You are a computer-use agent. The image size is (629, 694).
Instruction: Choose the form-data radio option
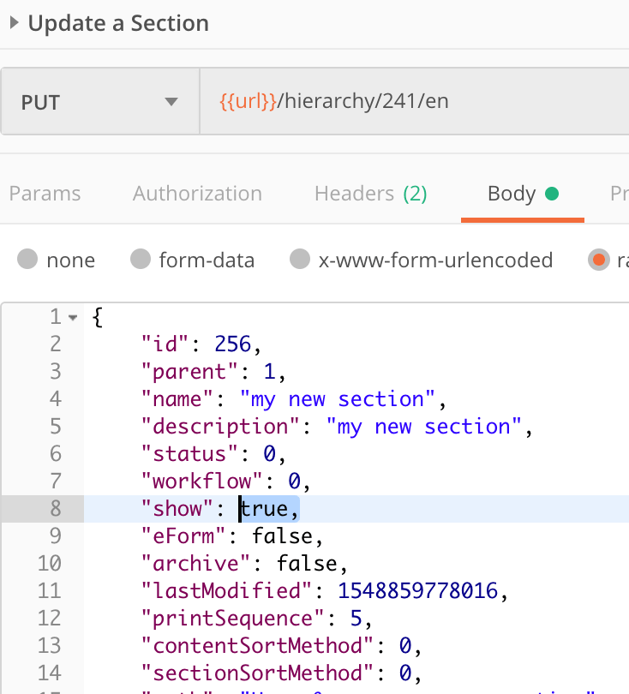(x=140, y=260)
